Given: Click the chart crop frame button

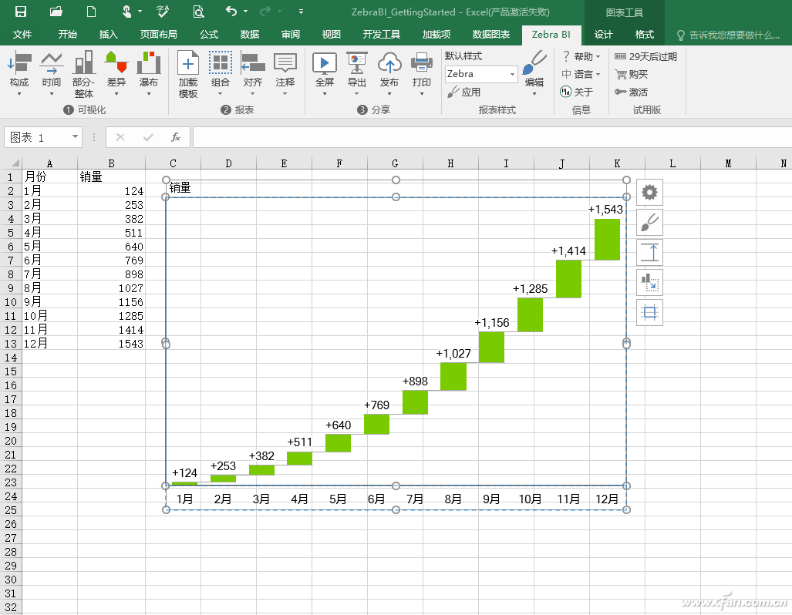Looking at the screenshot, I should (649, 313).
